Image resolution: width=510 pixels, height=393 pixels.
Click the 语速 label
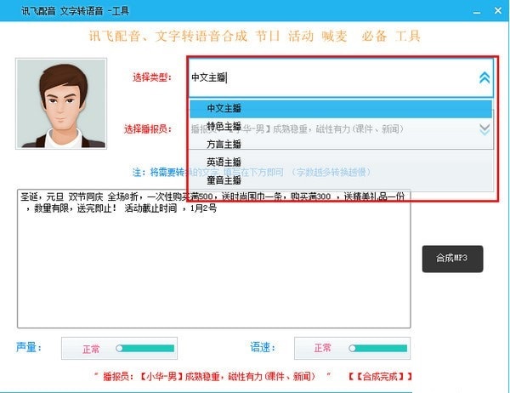pos(263,347)
